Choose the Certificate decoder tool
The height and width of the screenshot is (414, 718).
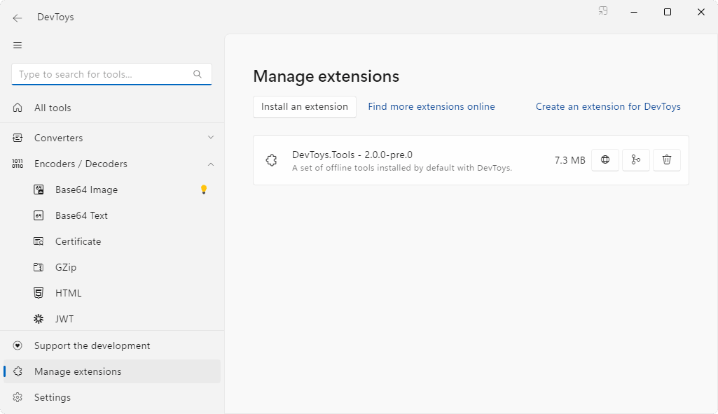click(x=78, y=241)
